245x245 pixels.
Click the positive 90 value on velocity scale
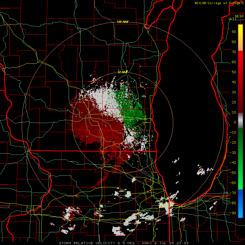pos(234,32)
